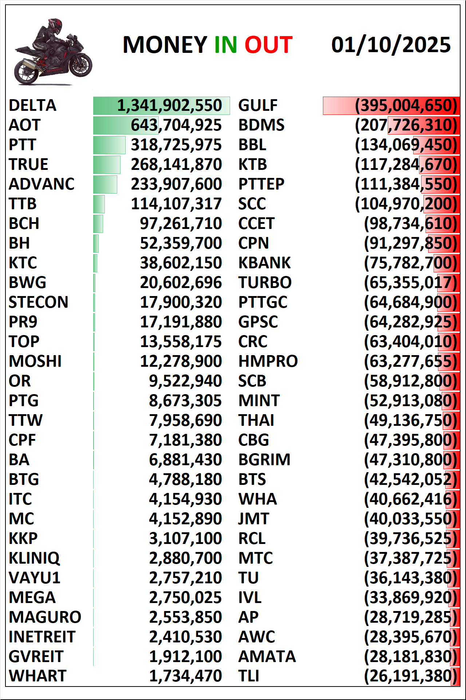Click the date 01/10/2025
Screen dimensions: 466x700
point(391,45)
